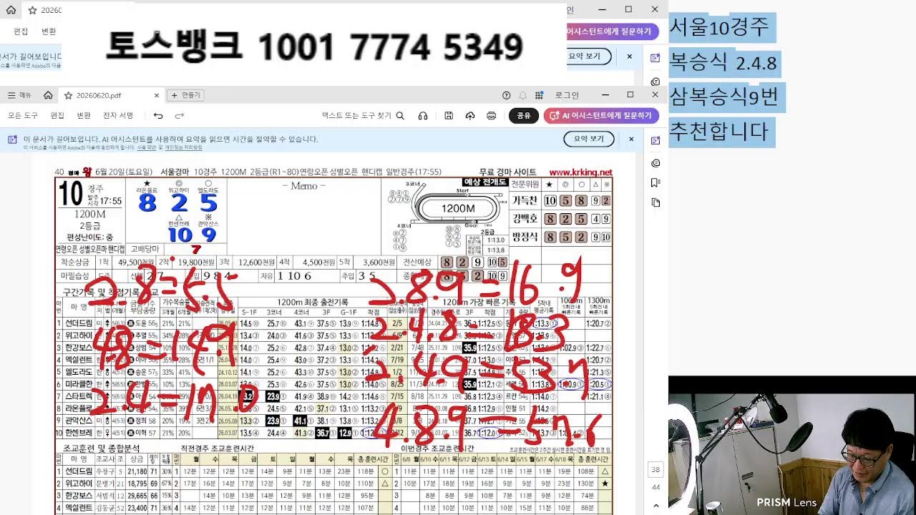Upload the file to cloud storage
Image resolution: width=916 pixels, height=515 pixels.
point(470,115)
